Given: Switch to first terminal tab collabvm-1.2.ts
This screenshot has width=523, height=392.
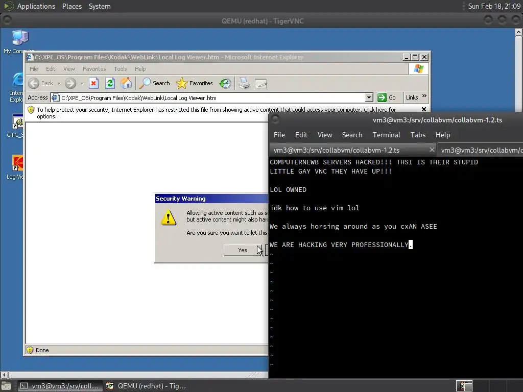Looking at the screenshot, I should (x=337, y=150).
